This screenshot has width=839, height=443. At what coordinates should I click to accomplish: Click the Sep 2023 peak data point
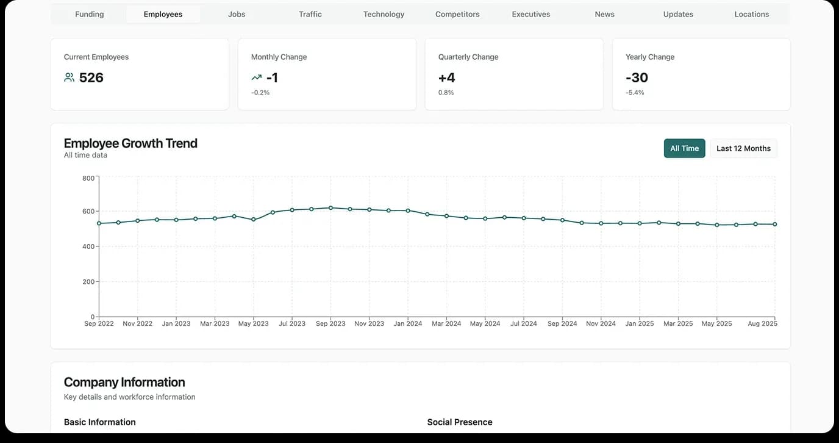pyautogui.click(x=330, y=207)
